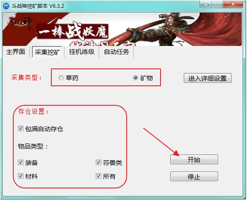
Task: Click the app icon in title bar
Action: point(6,6)
